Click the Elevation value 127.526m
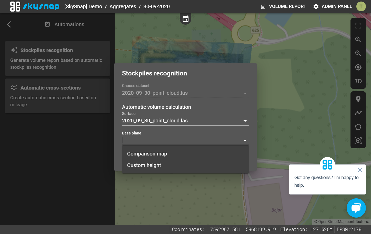 click(x=321, y=229)
